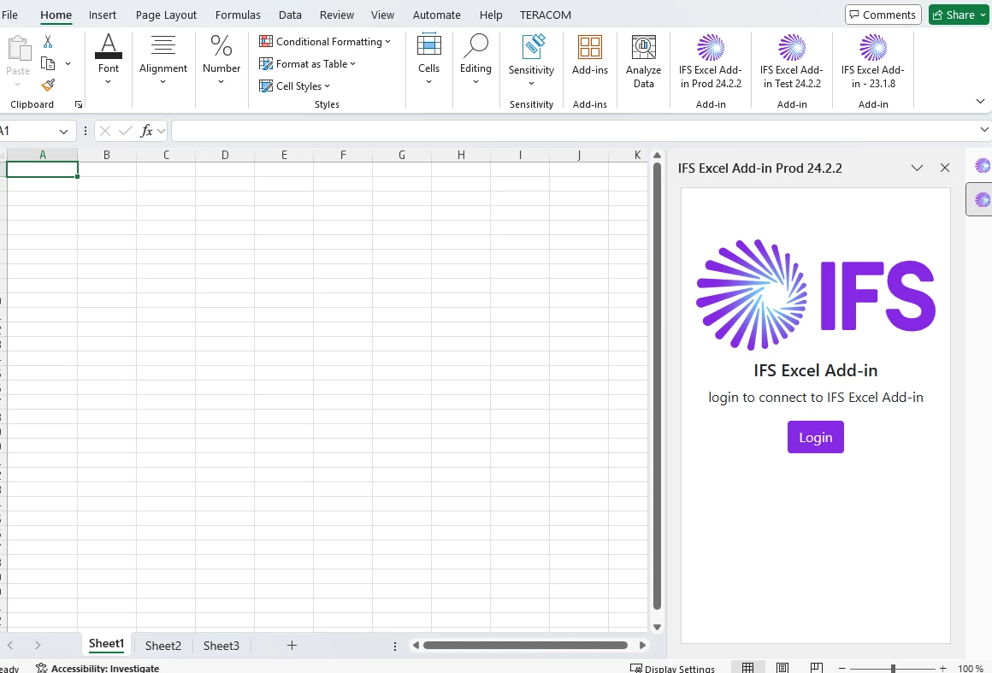This screenshot has width=992, height=673.
Task: Switch to the Sheet3 tab
Action: 221,645
